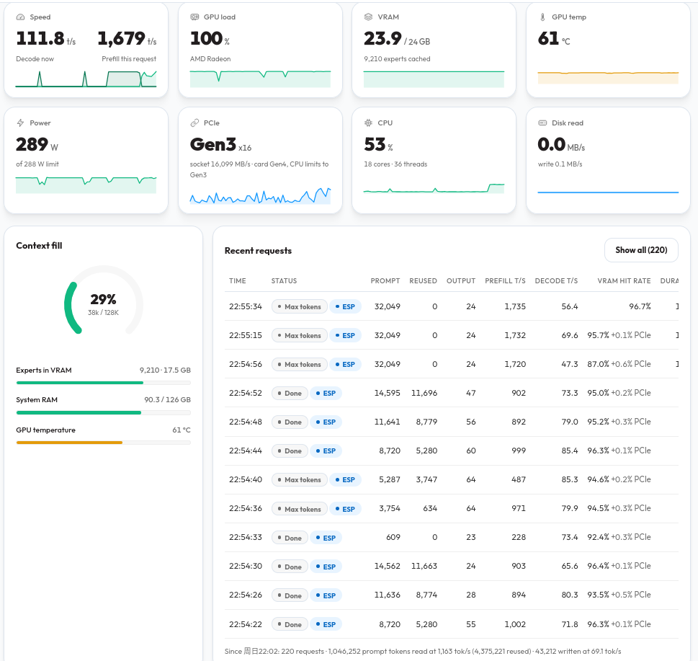The height and width of the screenshot is (661, 698).
Task: Click the Speed gauge icon
Action: 20,17
